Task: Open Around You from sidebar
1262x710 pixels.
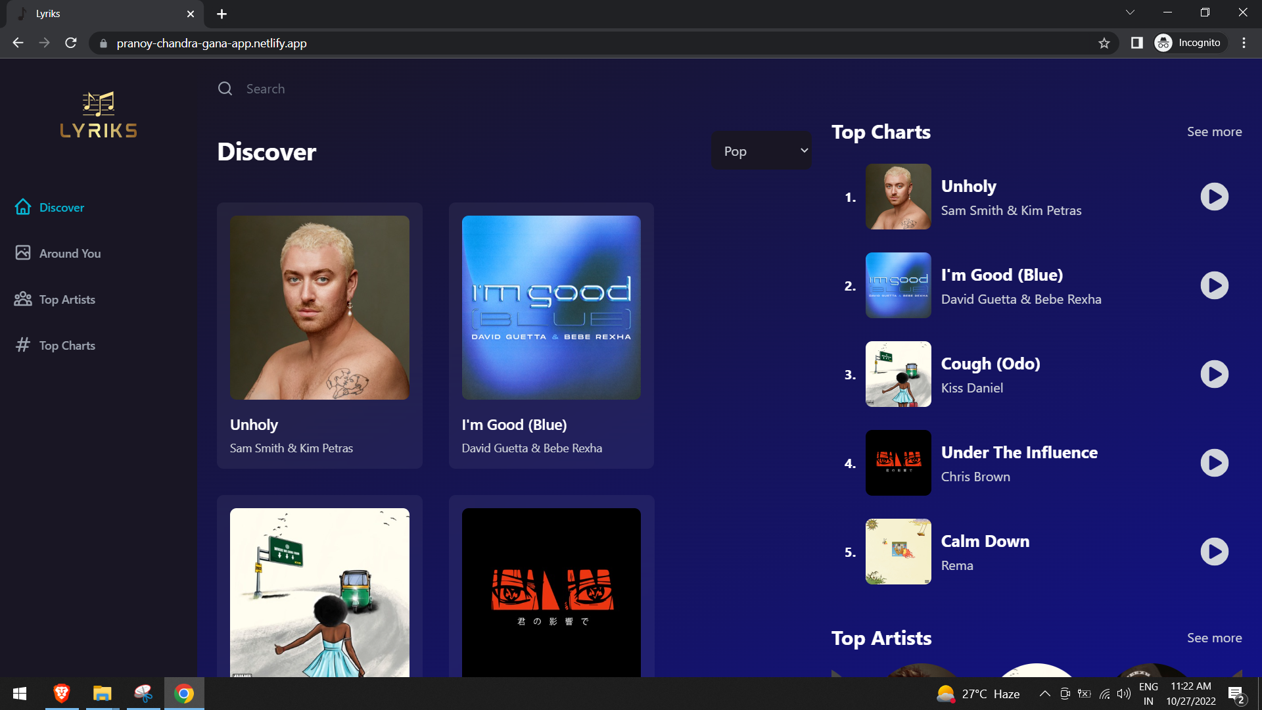Action: pyautogui.click(x=70, y=253)
